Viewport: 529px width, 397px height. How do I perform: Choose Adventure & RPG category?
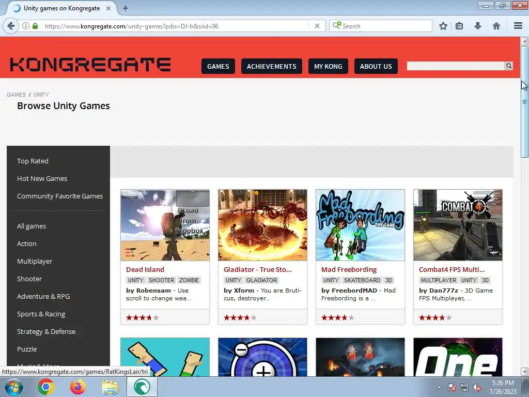coord(43,296)
